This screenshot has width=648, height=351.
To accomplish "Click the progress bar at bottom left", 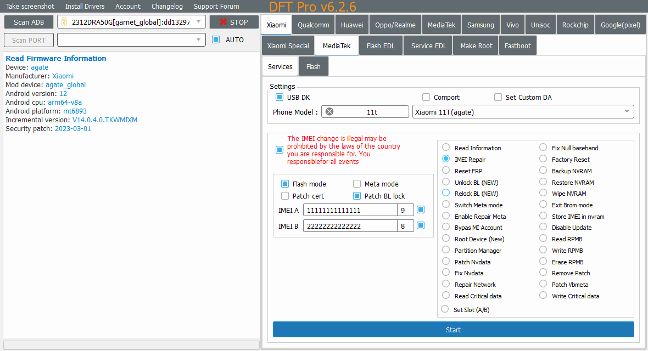I will (131, 345).
